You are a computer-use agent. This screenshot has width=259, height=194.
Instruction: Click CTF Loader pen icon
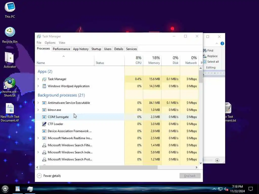pos(44,124)
